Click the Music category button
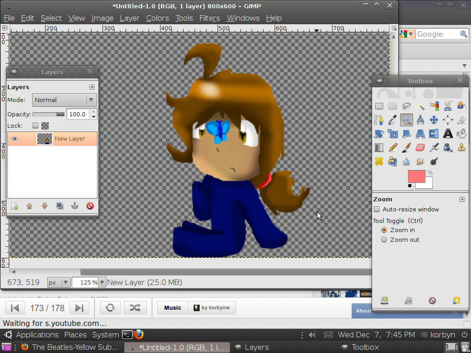This screenshot has height=353, width=471. coord(173,307)
